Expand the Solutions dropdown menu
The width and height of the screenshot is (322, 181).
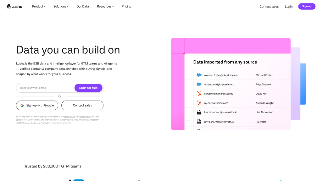61,6
